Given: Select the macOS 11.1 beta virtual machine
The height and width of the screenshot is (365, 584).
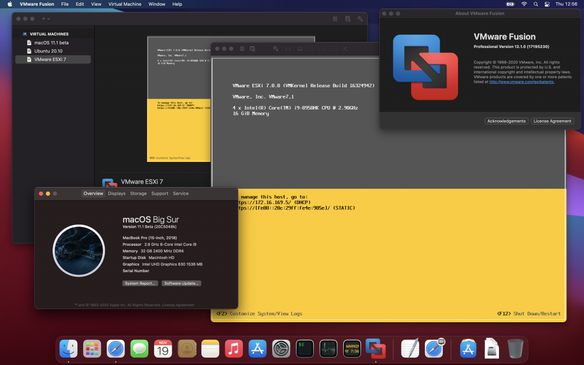Looking at the screenshot, I should point(51,43).
